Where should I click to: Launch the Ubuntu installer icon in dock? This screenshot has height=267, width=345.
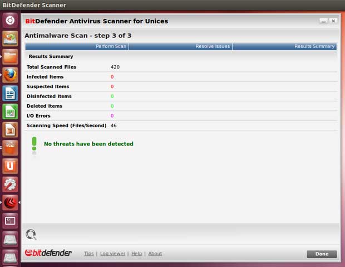[x=10, y=38]
